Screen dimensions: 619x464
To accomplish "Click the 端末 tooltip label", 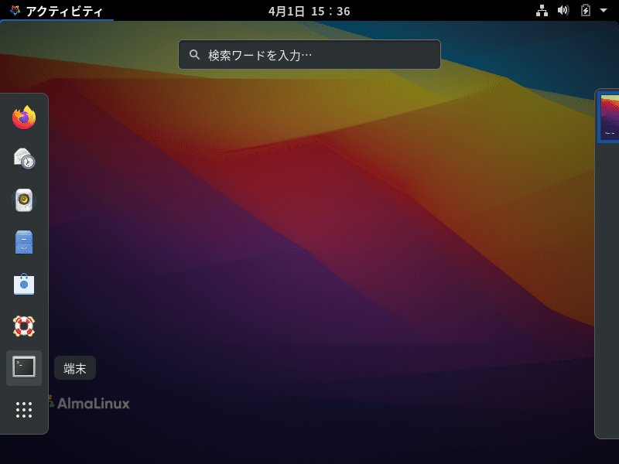I will click(x=74, y=368).
